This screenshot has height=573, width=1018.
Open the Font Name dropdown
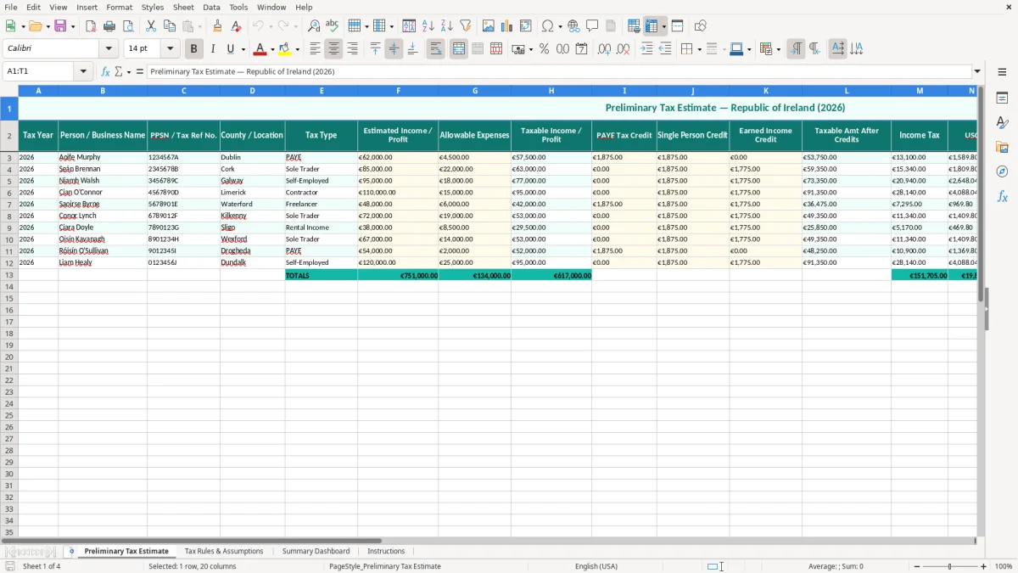click(x=109, y=49)
